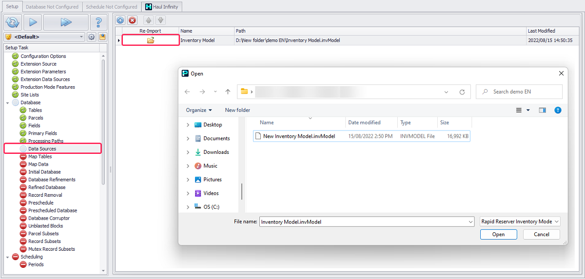Select Production Mode Features task
This screenshot has width=585, height=279.
tap(48, 87)
